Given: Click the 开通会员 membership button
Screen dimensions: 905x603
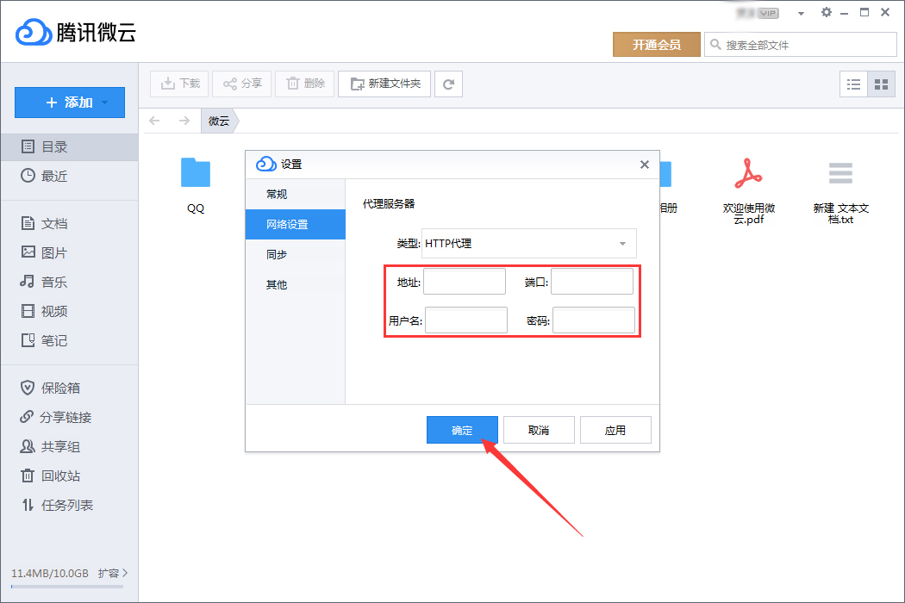Looking at the screenshot, I should point(657,43).
